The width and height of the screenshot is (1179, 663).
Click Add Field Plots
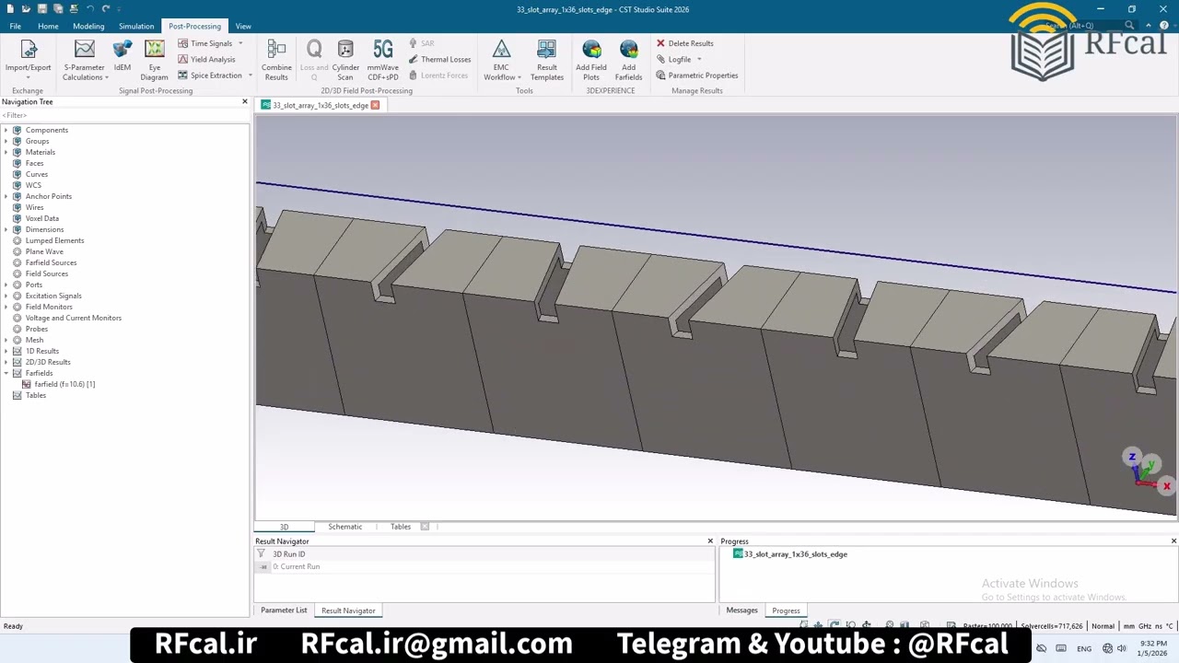point(591,59)
